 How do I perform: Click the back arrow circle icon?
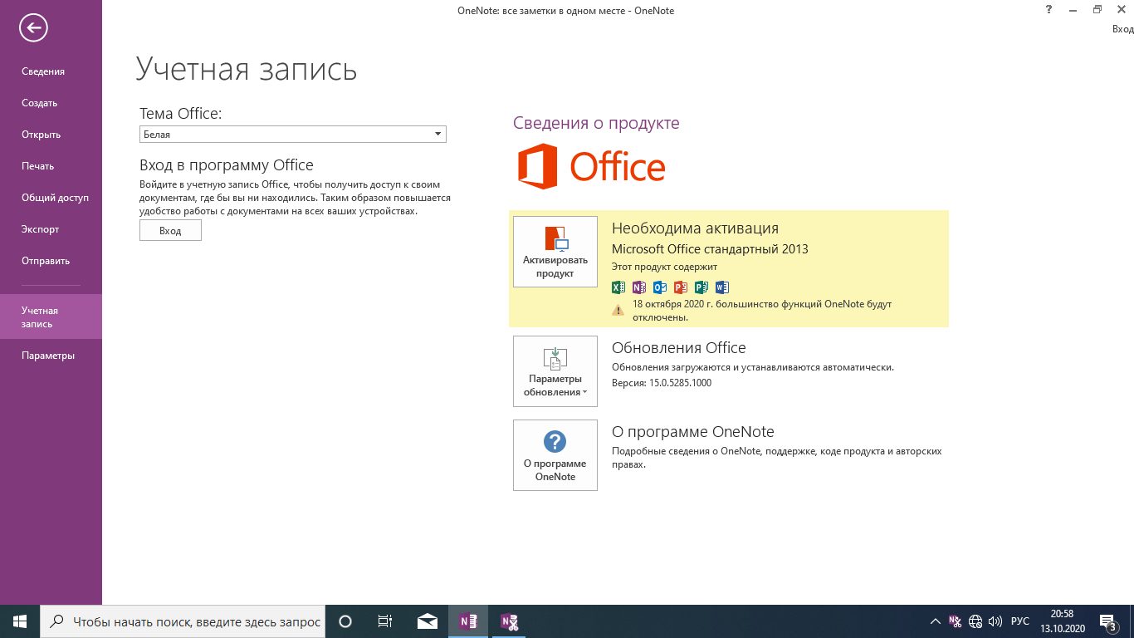33,28
